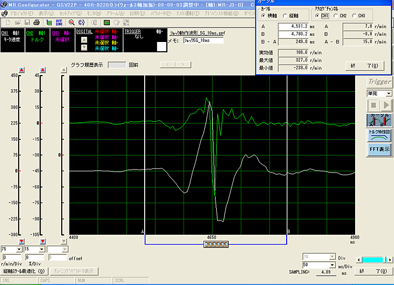The height and width of the screenshot is (285, 394).
Task: Click the red down arrow below CH1 axis
Action: pos(22,241)
